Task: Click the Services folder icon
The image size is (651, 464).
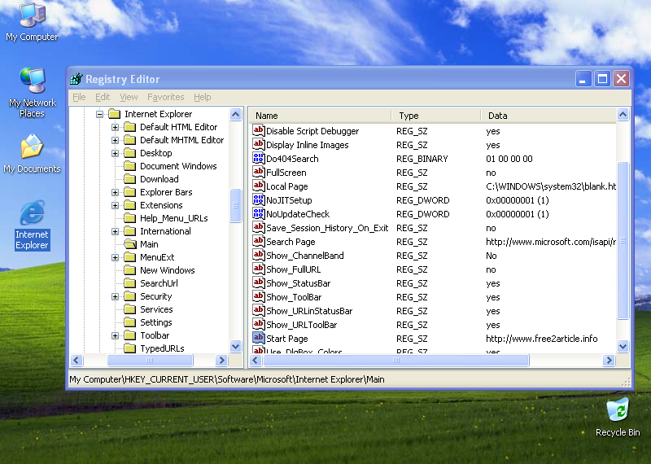Action: coord(130,309)
